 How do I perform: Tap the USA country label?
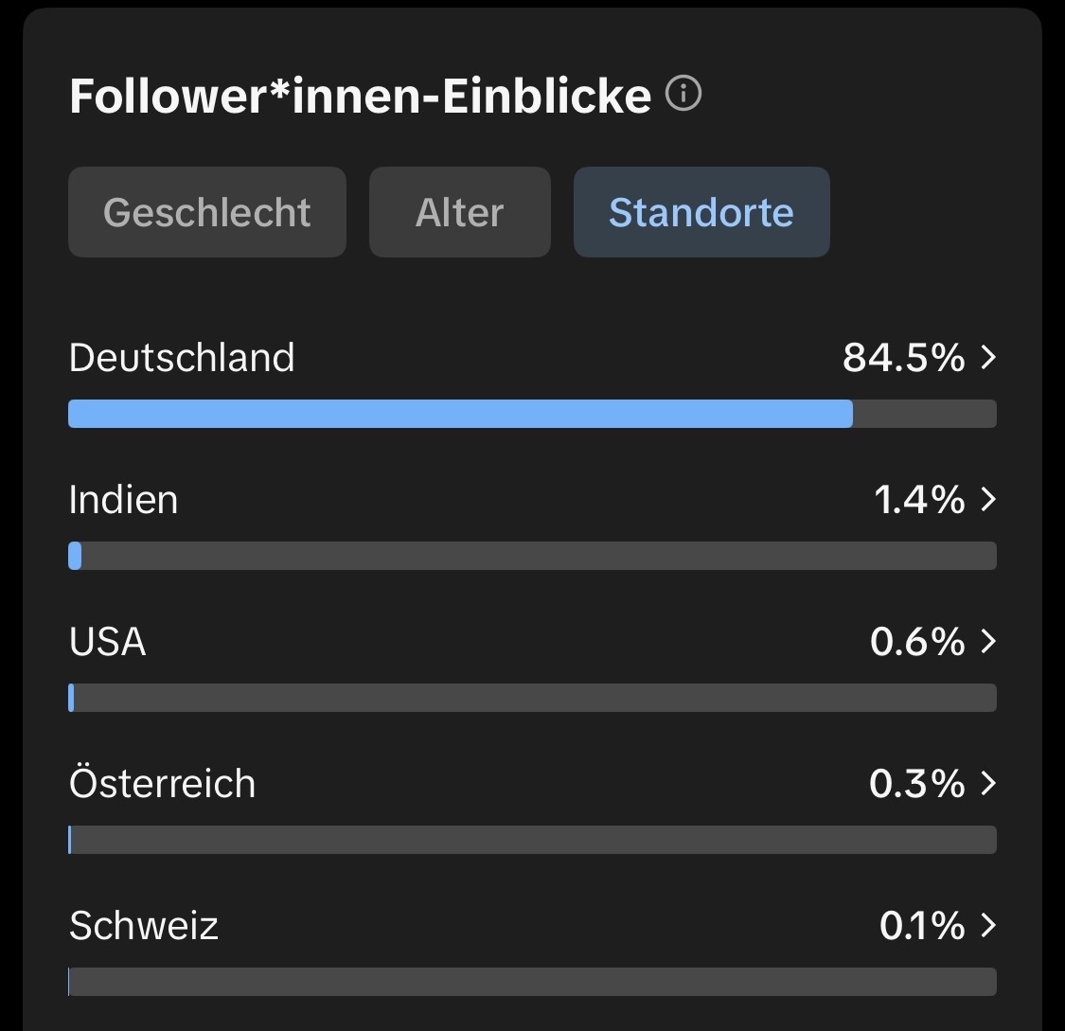(x=108, y=642)
